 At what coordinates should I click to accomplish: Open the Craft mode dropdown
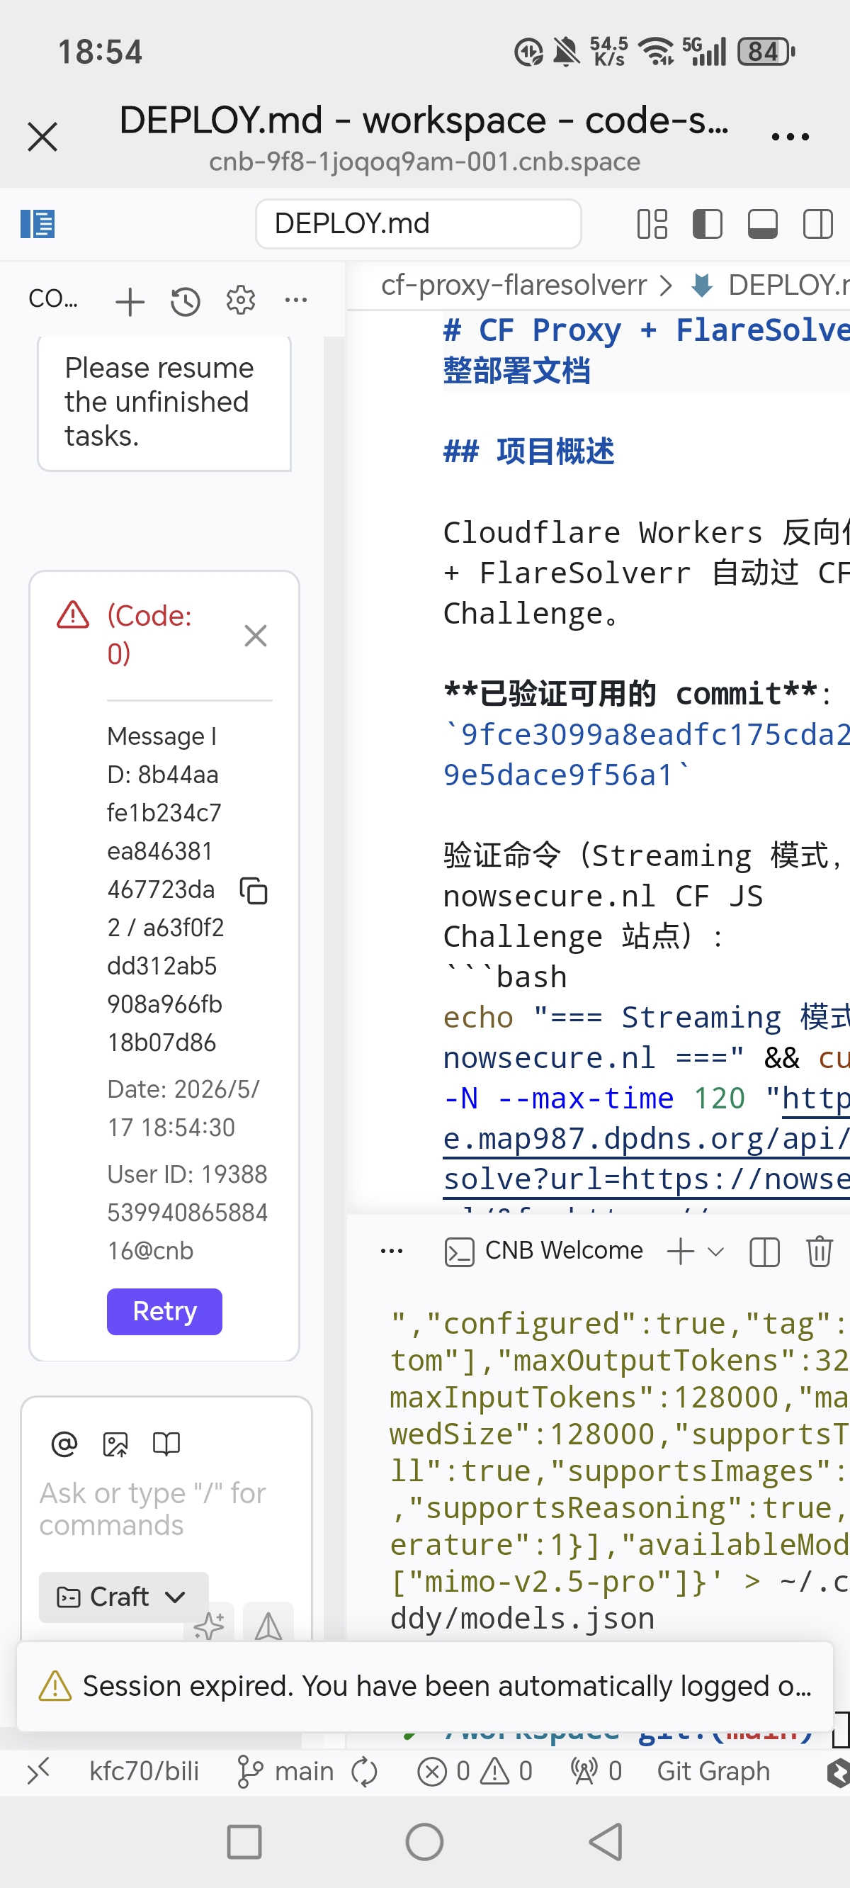point(123,1597)
